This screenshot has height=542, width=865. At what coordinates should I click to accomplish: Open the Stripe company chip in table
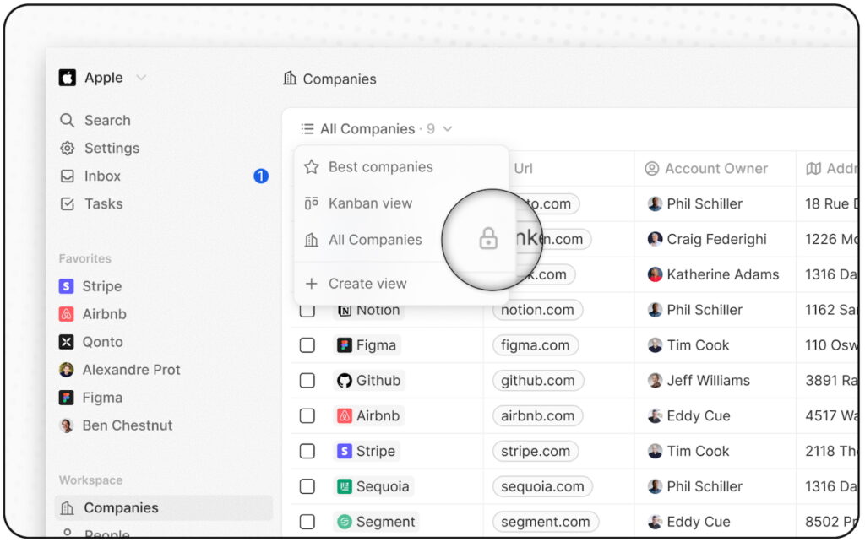pos(367,451)
